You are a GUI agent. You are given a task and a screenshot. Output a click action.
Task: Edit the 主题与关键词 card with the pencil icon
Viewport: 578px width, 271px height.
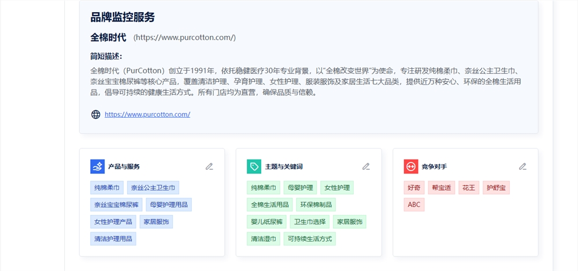366,166
